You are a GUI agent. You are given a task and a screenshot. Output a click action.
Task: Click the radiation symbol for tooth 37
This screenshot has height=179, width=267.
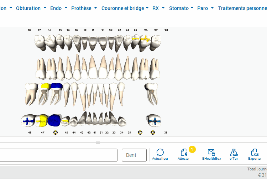click(x=153, y=133)
